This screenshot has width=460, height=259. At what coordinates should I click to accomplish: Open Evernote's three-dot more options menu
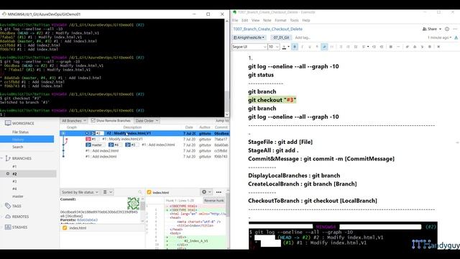click(455, 29)
